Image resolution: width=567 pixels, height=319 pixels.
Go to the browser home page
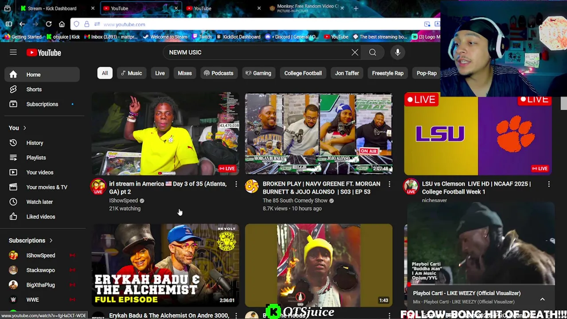pos(62,24)
